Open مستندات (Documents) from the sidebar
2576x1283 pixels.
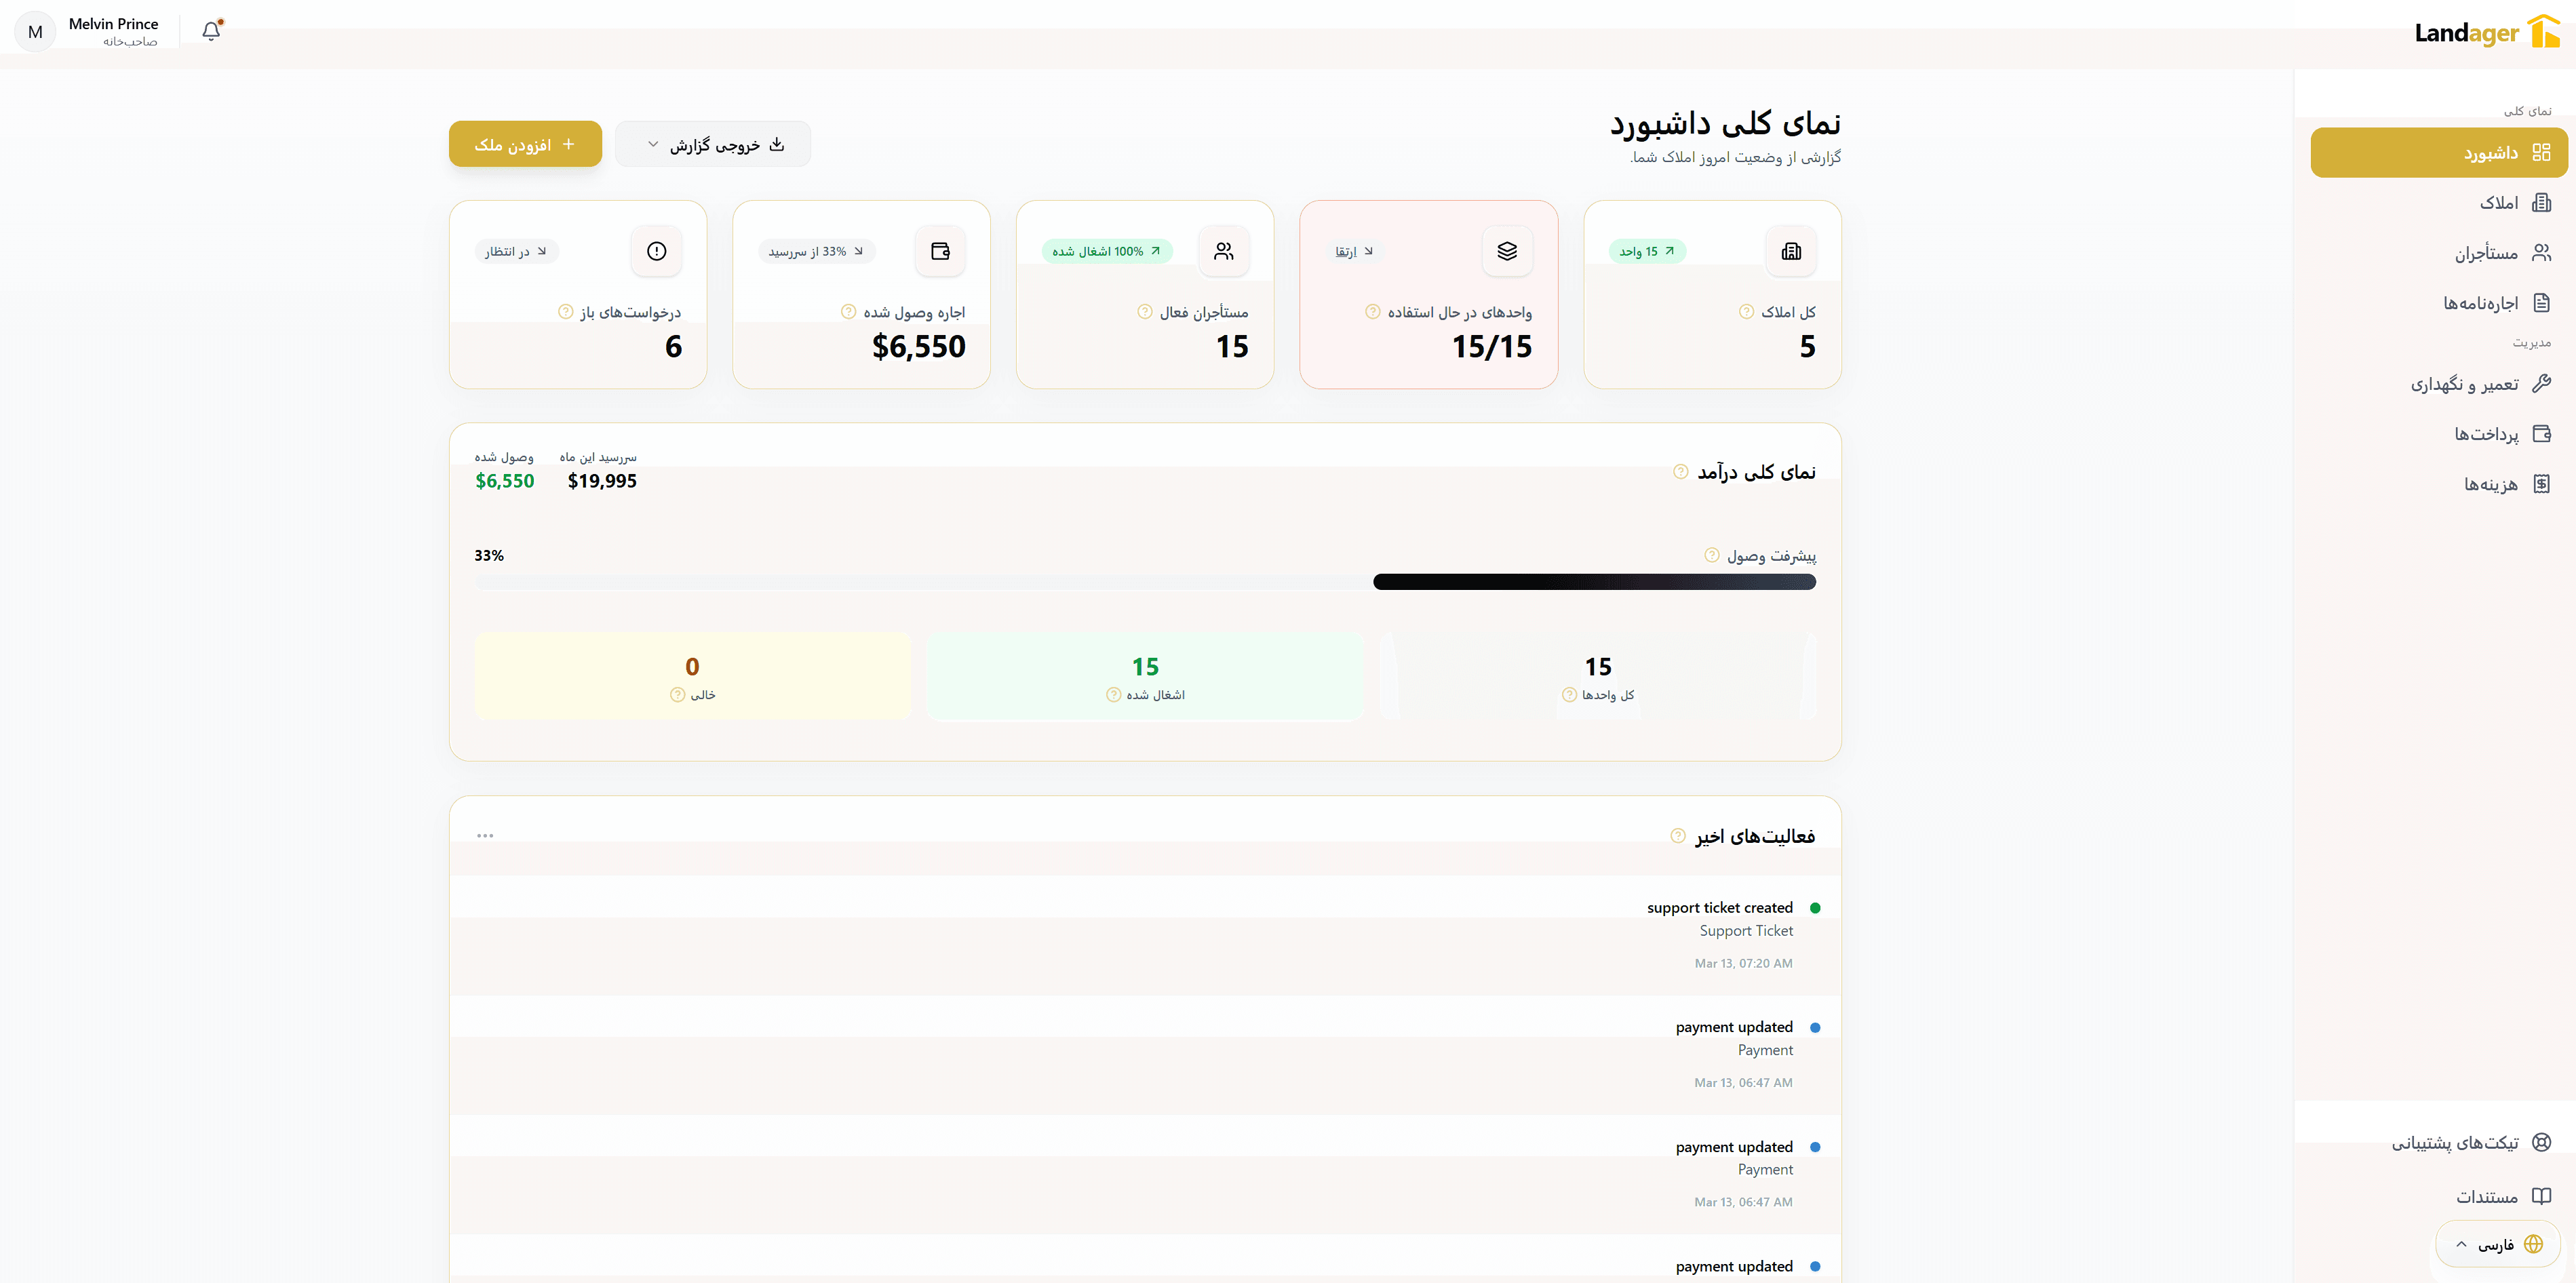(2500, 1196)
